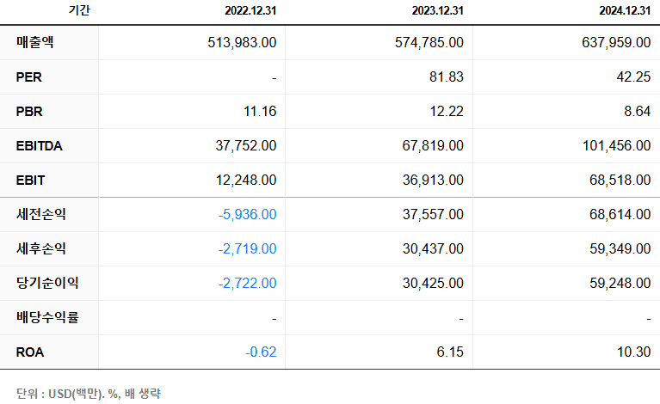The image size is (660, 404).
Task: Click the negative value -5,936.00
Action: coord(248,214)
